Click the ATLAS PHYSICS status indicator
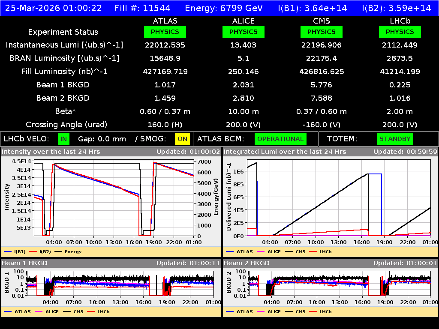439x329 pixels. (x=165, y=32)
